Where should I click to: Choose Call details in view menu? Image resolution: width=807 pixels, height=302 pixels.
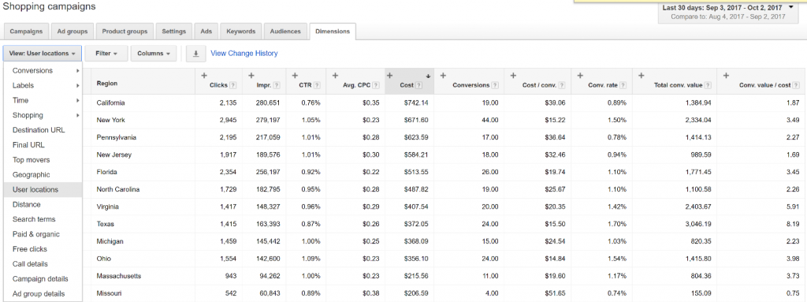click(x=43, y=264)
